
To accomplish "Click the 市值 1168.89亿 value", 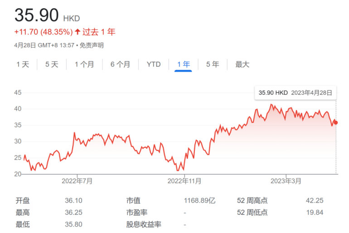I will click(x=200, y=200).
